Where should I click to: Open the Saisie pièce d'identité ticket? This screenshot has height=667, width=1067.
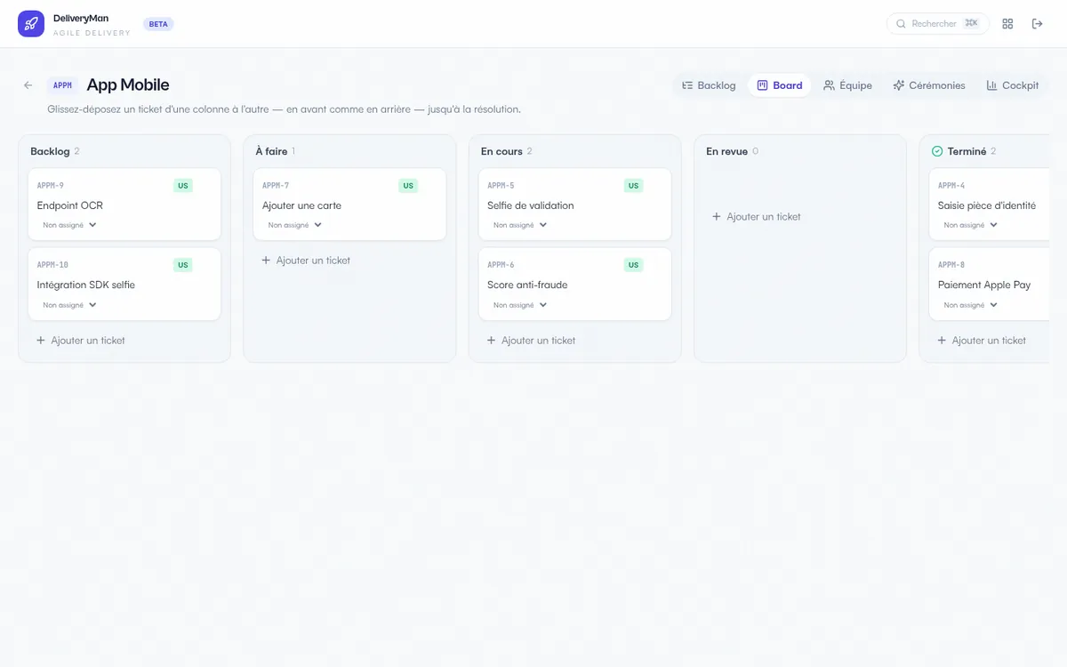[x=990, y=205]
